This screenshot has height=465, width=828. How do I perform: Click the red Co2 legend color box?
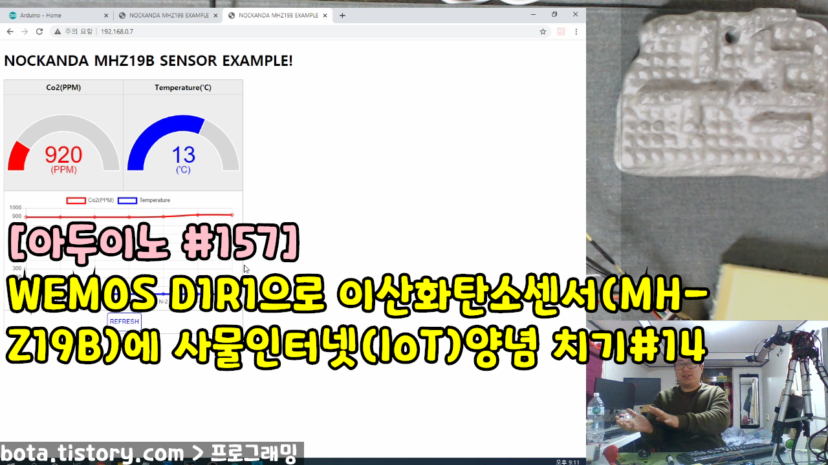[x=76, y=200]
